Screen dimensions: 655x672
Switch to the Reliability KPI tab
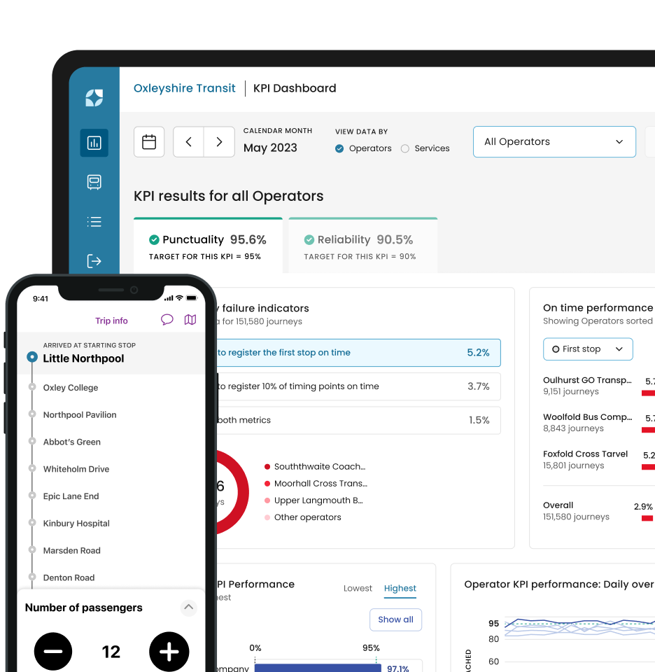tap(363, 246)
